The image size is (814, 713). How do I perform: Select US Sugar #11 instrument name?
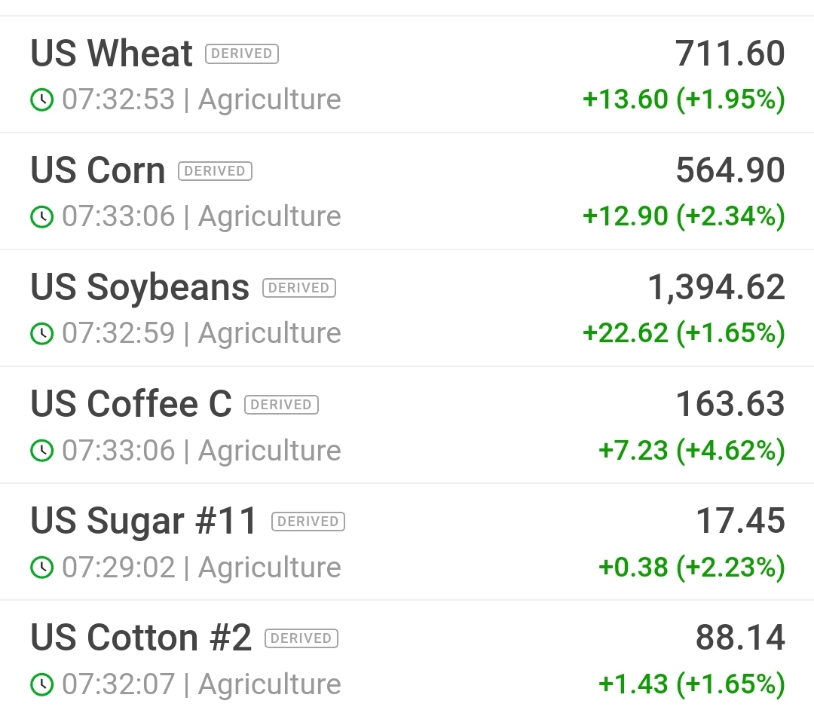point(144,521)
